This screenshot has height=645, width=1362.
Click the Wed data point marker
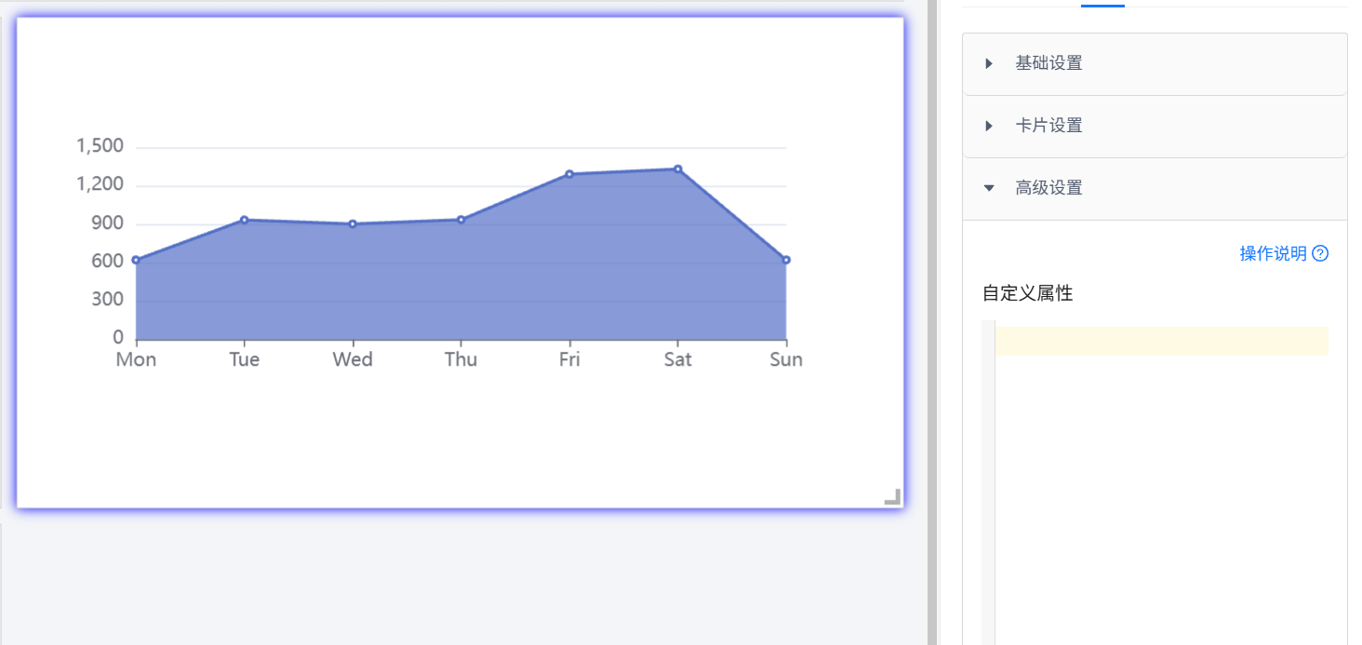(x=353, y=224)
